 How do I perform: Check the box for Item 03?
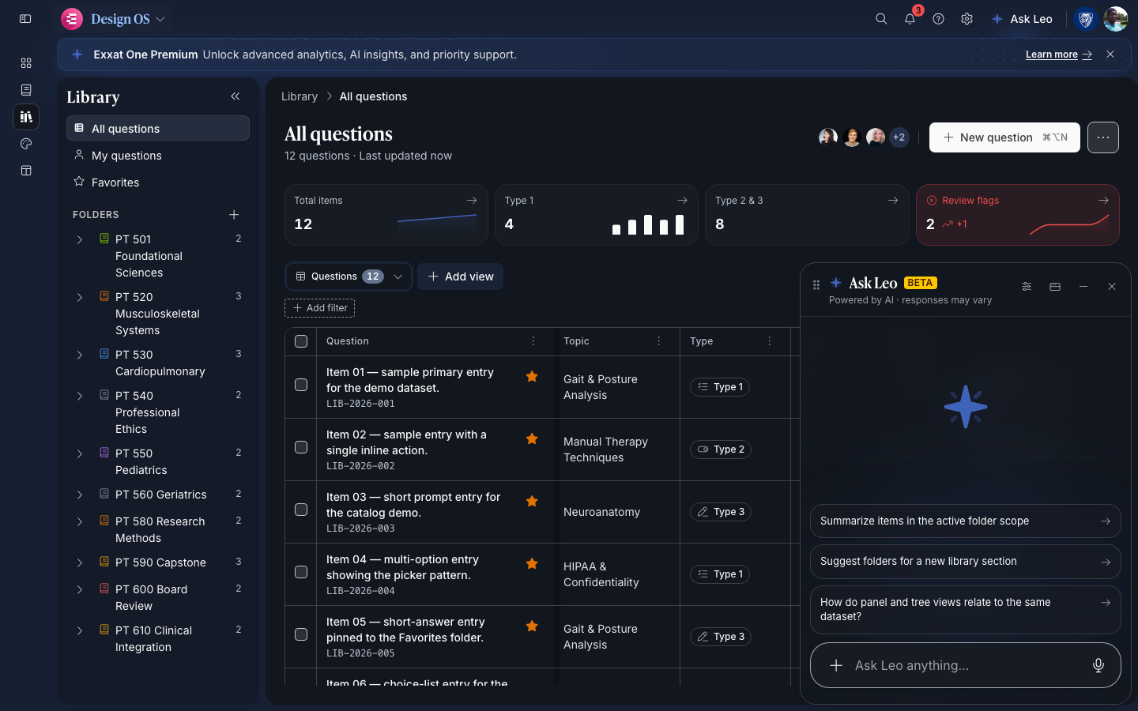301,510
